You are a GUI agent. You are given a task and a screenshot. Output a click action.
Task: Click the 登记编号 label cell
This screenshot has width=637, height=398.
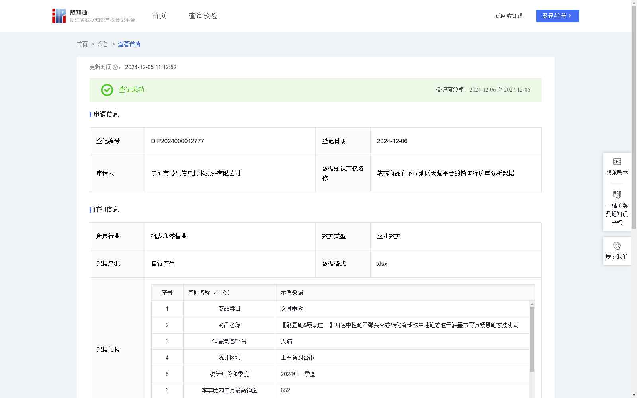[x=117, y=141]
